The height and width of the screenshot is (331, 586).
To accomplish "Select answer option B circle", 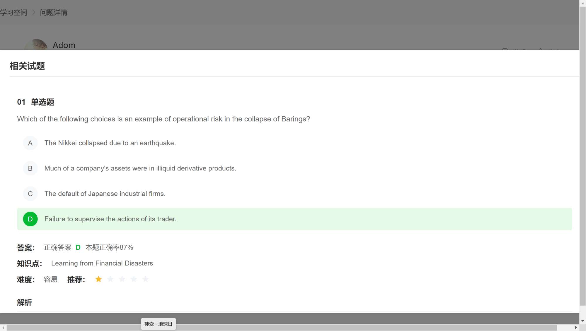I will [x=30, y=168].
